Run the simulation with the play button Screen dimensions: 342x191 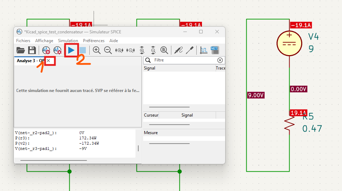point(71,50)
